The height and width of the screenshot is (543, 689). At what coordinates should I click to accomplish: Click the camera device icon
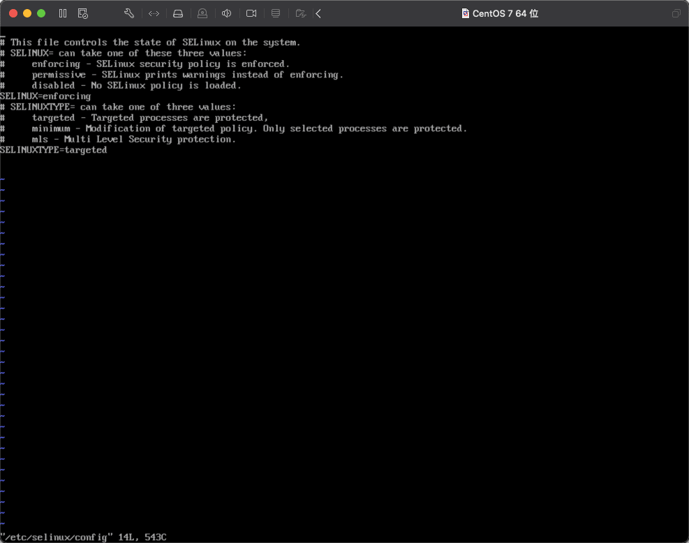[x=251, y=13]
